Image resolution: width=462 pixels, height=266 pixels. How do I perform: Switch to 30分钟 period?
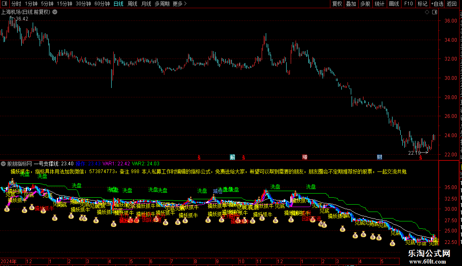(x=83, y=4)
